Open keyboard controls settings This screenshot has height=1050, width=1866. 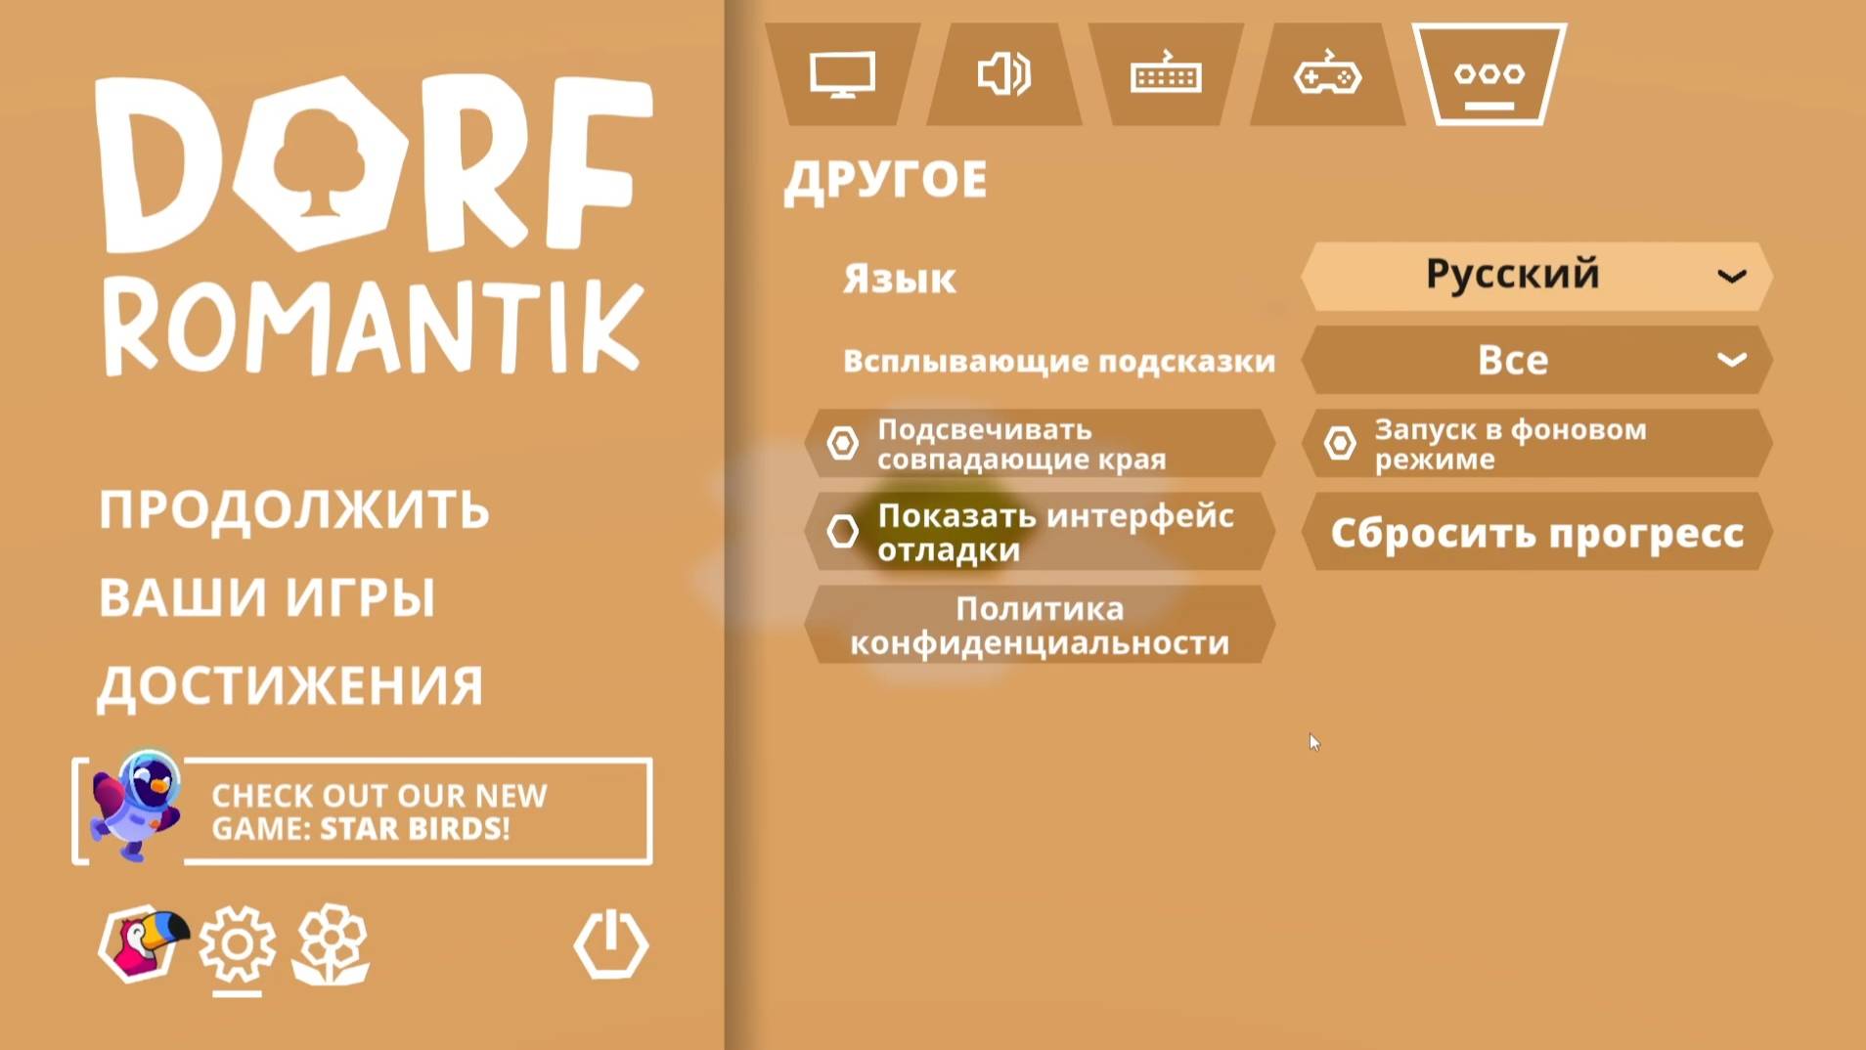tap(1165, 73)
